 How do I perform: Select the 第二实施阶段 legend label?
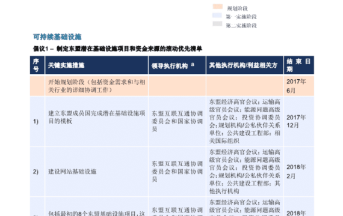tap(241, 26)
